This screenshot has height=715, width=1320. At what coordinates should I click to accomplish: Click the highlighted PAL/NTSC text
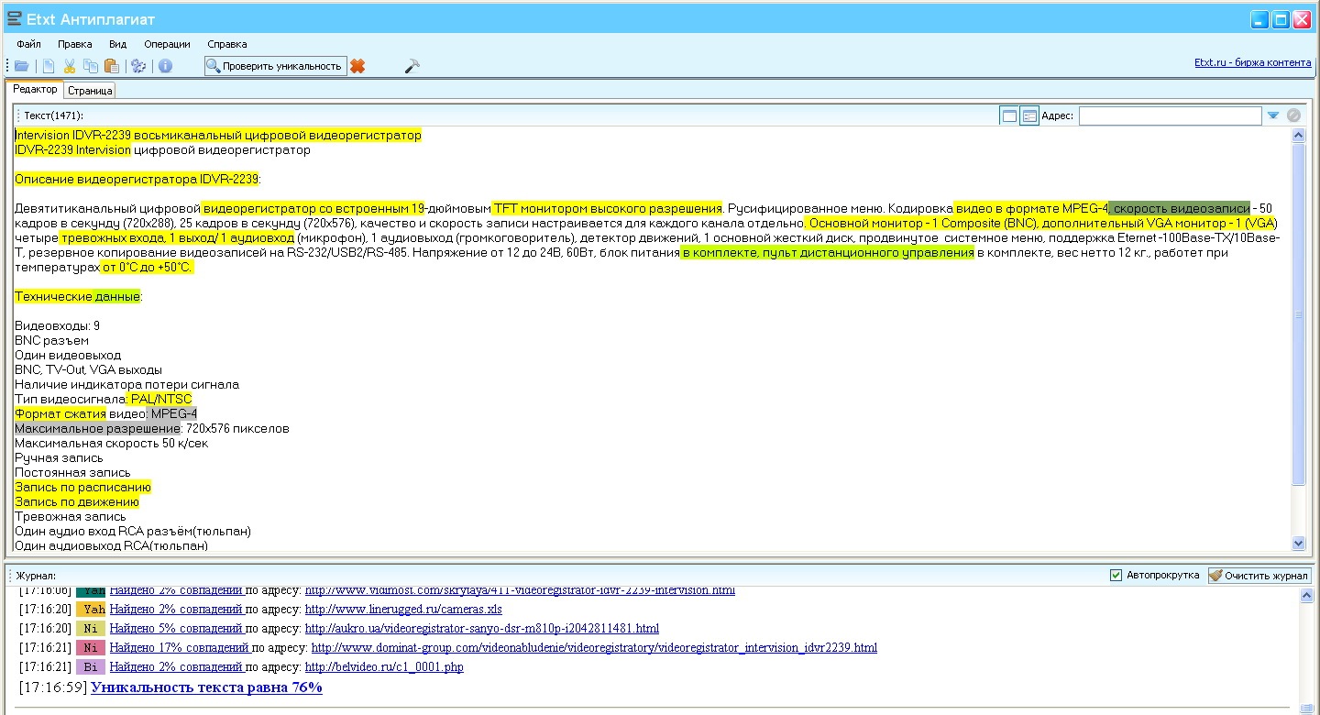tap(160, 400)
